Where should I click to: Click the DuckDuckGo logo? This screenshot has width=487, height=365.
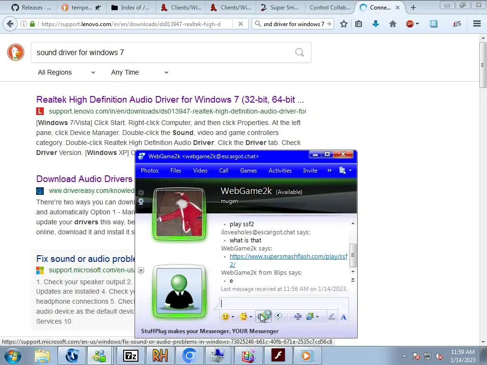pyautogui.click(x=16, y=52)
